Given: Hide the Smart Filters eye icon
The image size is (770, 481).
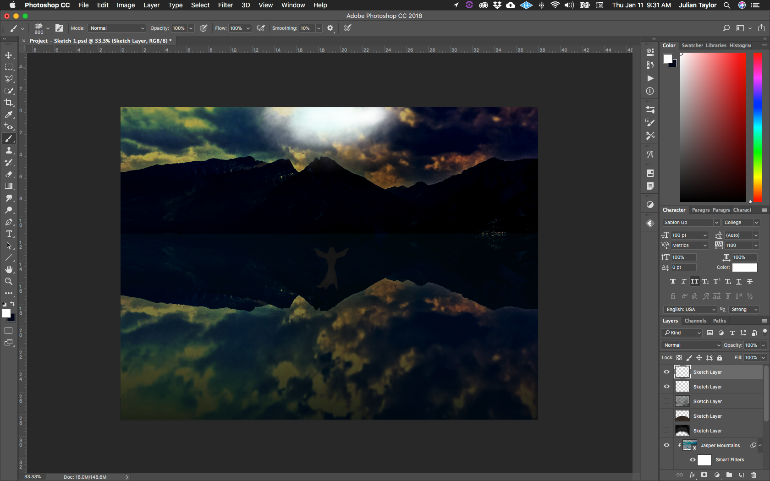Looking at the screenshot, I should [x=693, y=460].
